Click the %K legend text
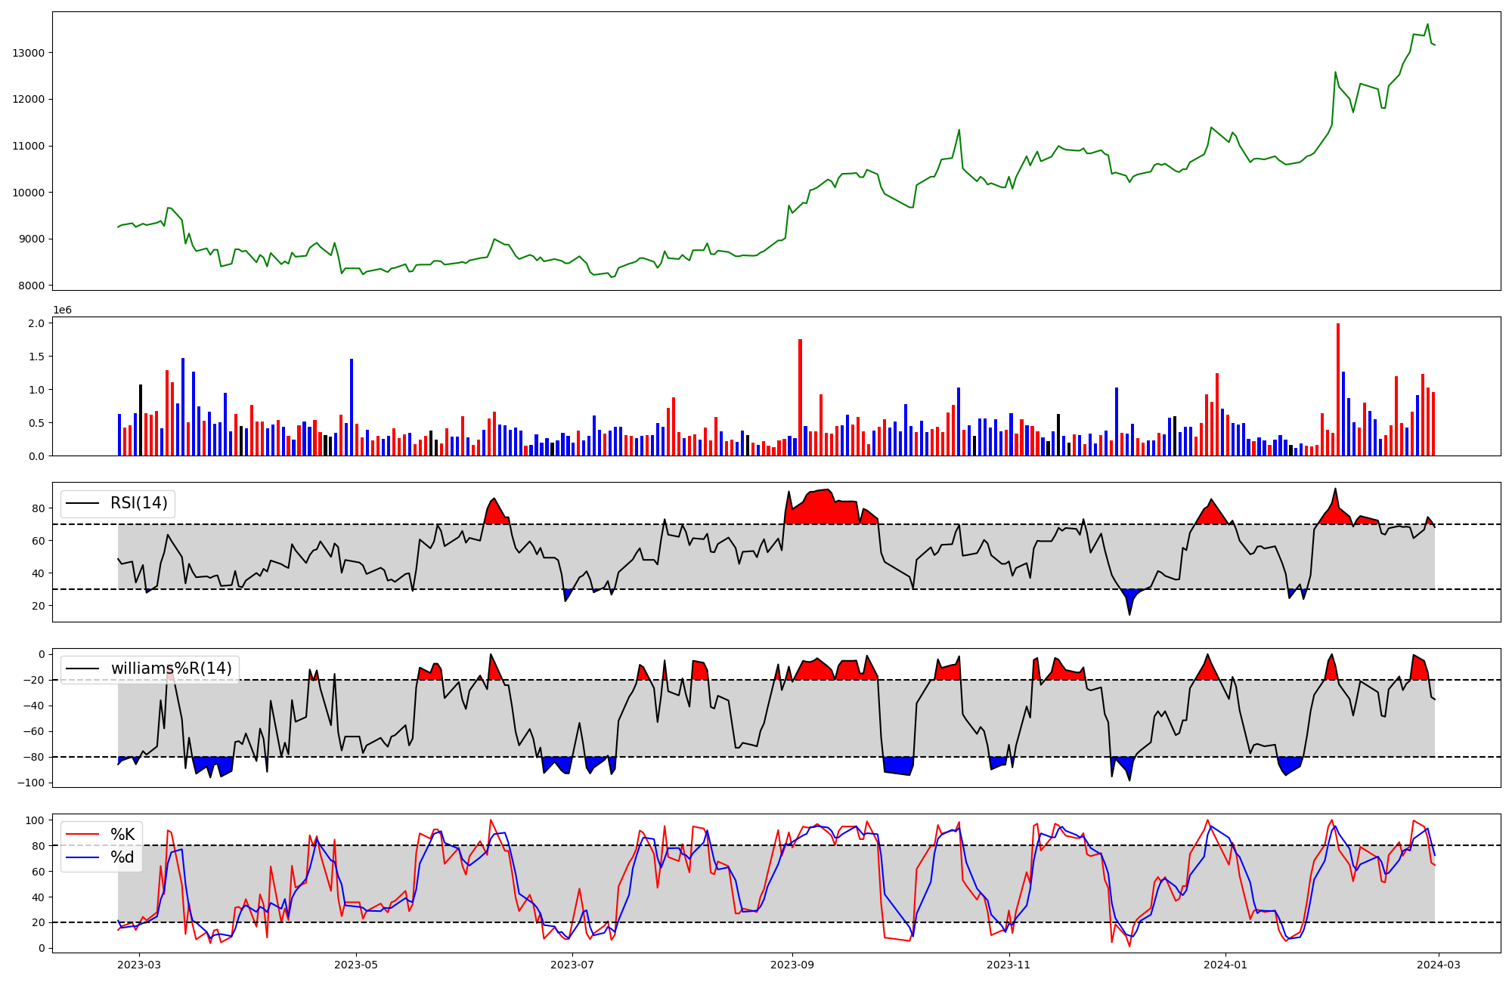The width and height of the screenshot is (1512, 982). tap(122, 834)
